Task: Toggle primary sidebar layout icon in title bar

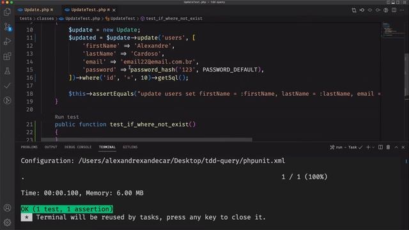Action: click(x=388, y=3)
